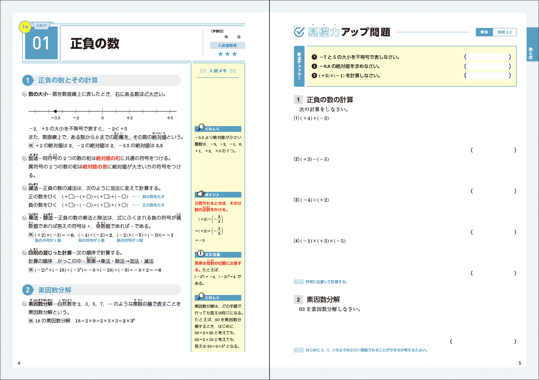This screenshot has height=380, width=539.
Task: Select the 数と式 side tab
Action: click(531, 54)
